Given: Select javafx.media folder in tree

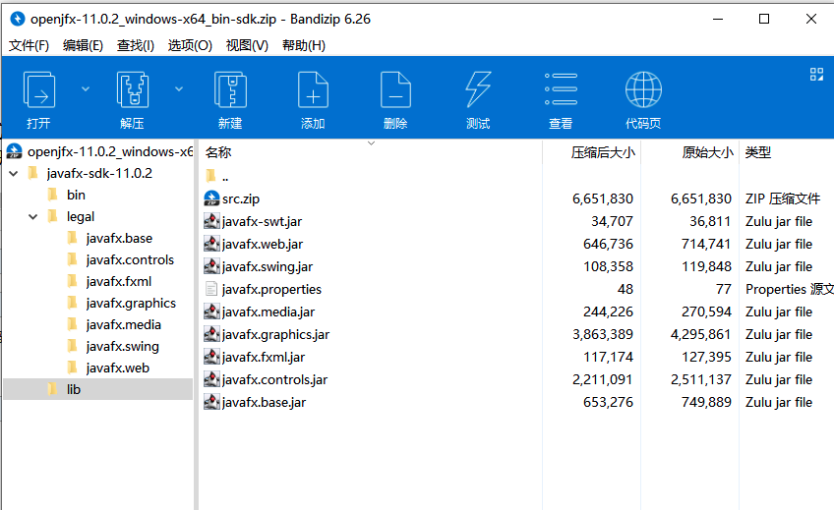Looking at the screenshot, I should (x=123, y=325).
